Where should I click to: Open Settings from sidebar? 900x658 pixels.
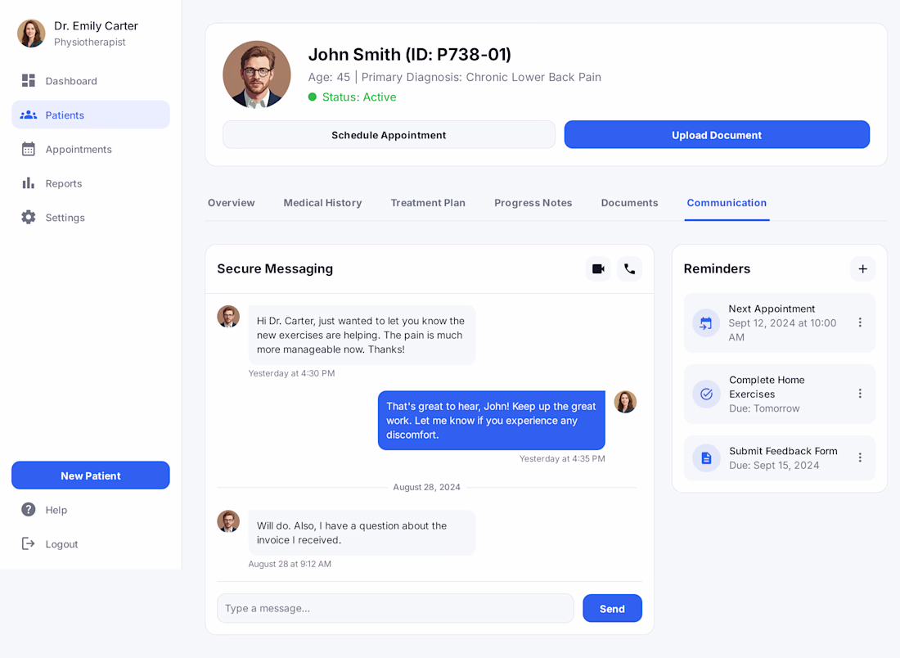(x=91, y=218)
